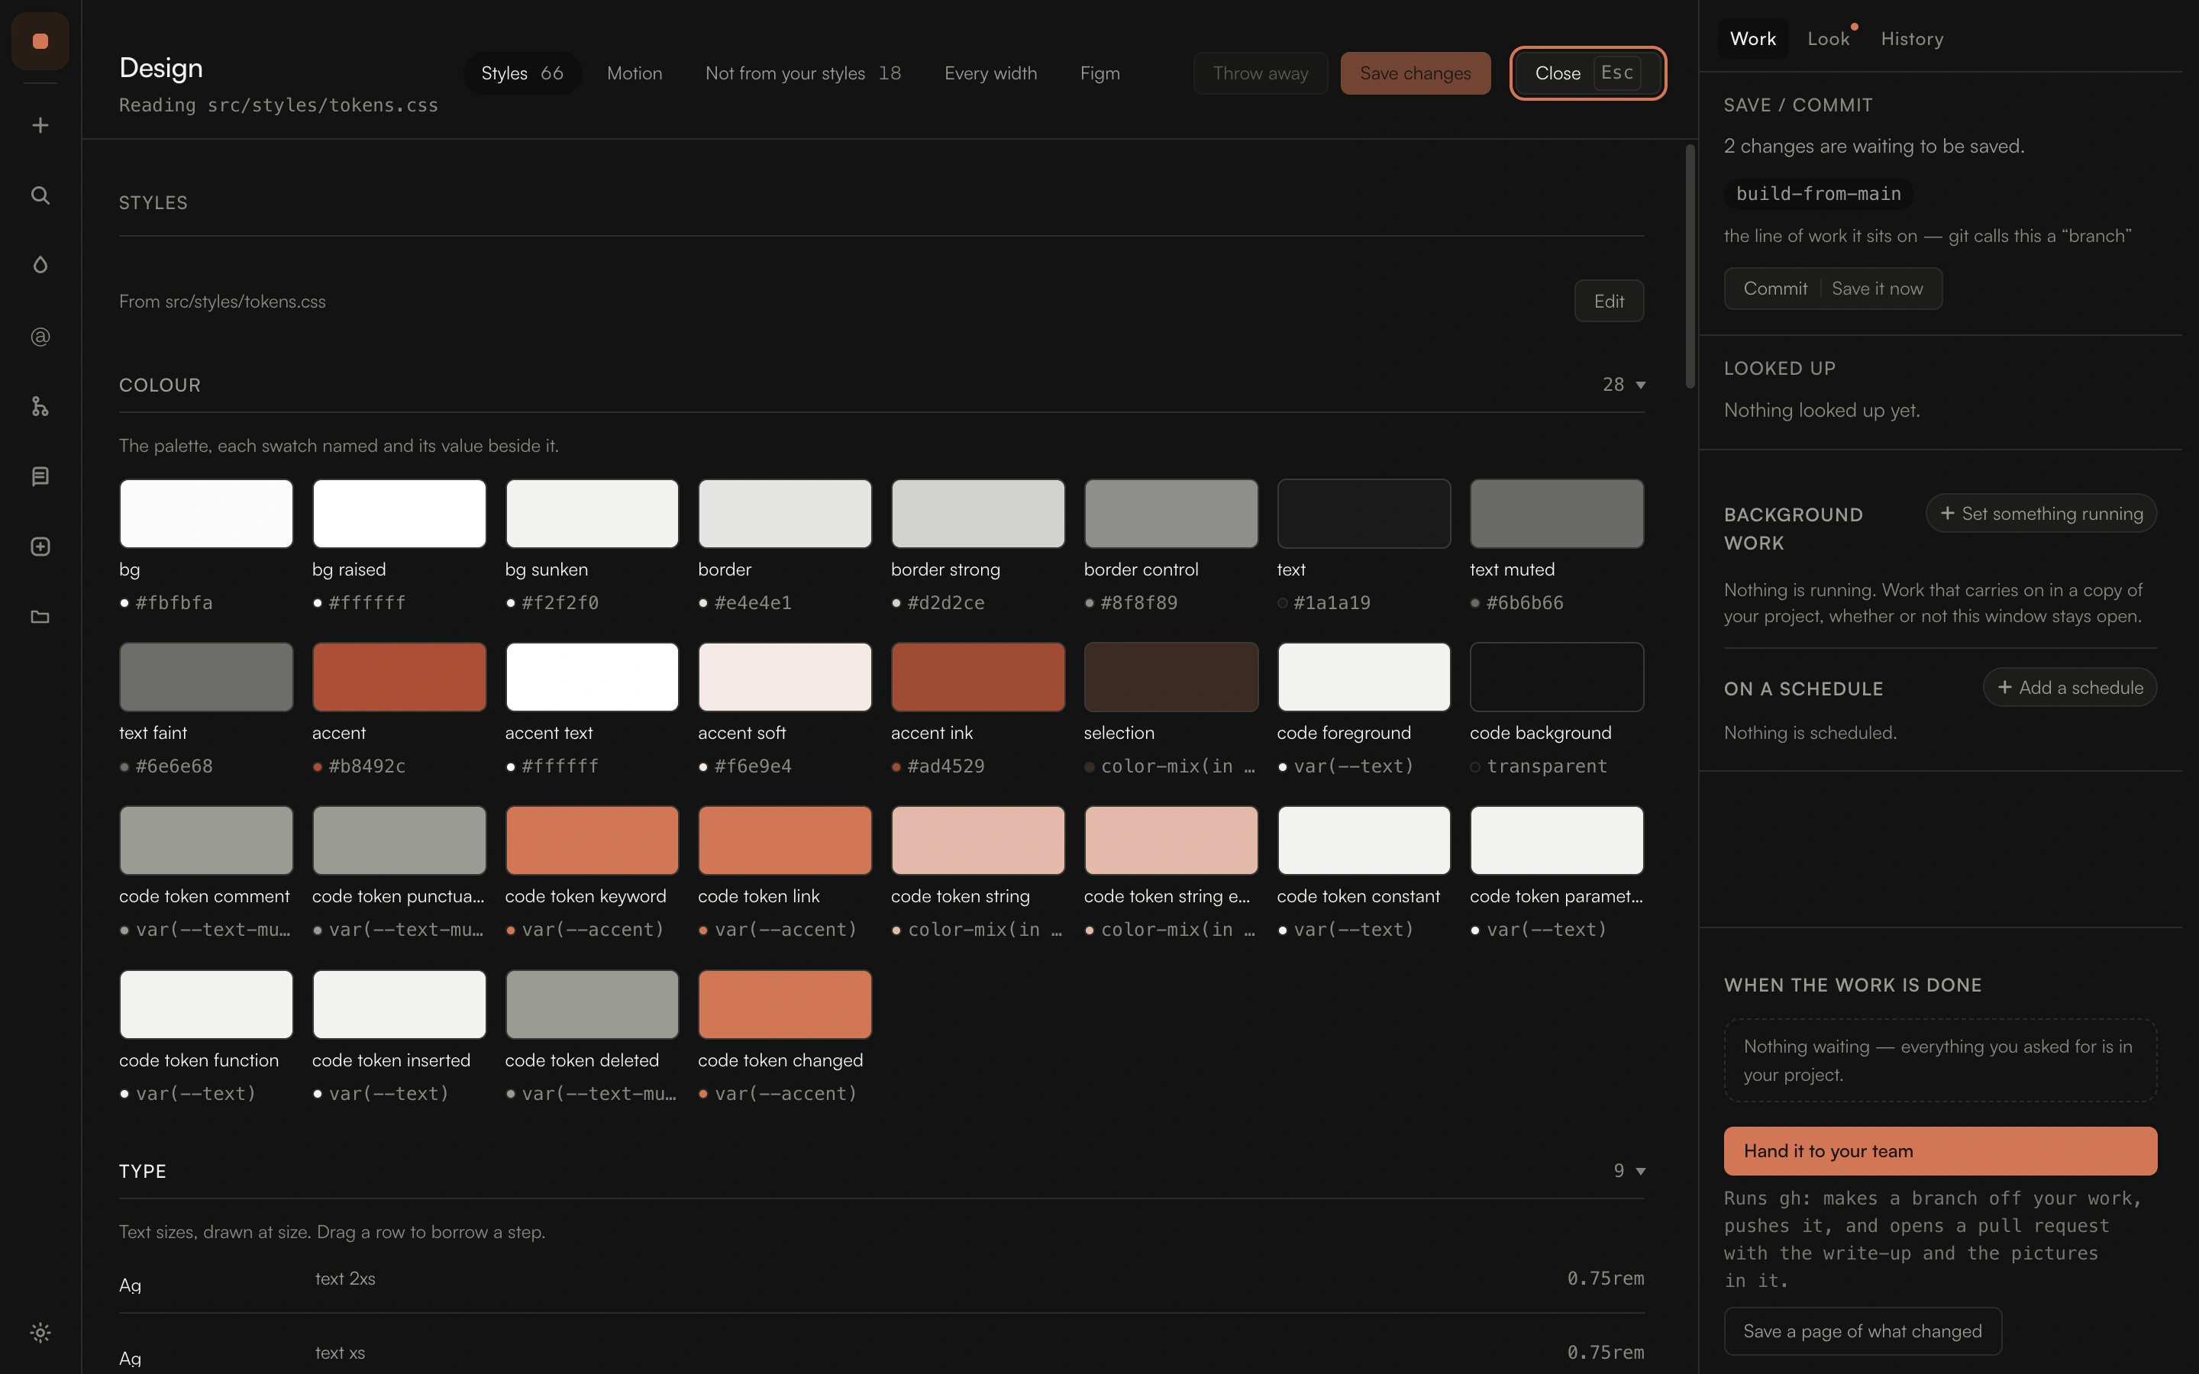Select the accent ink swatch
The image size is (2199, 1374).
click(978, 677)
